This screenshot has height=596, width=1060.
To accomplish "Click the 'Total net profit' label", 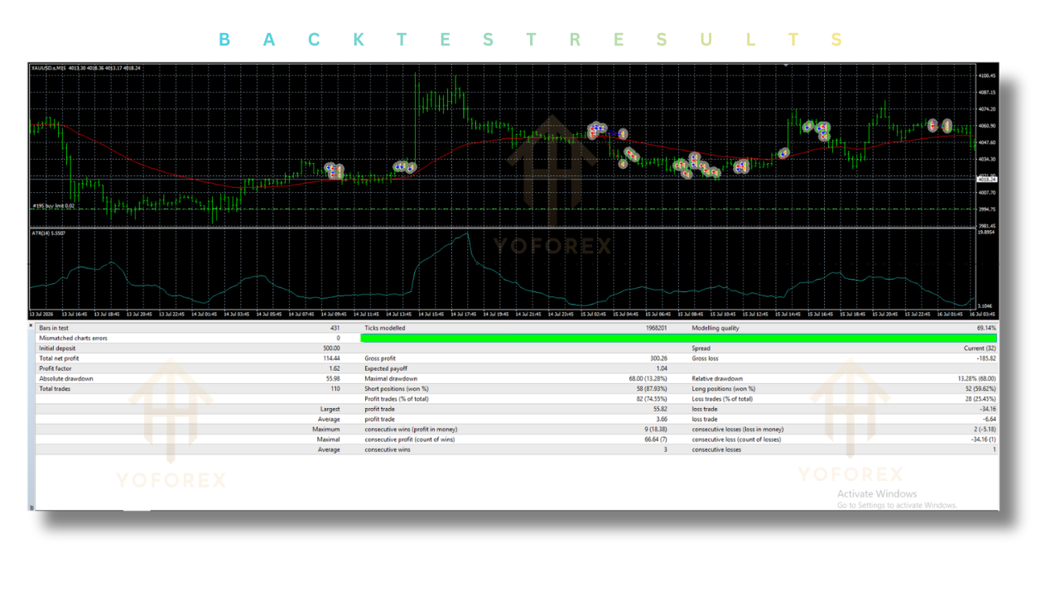I will (59, 358).
